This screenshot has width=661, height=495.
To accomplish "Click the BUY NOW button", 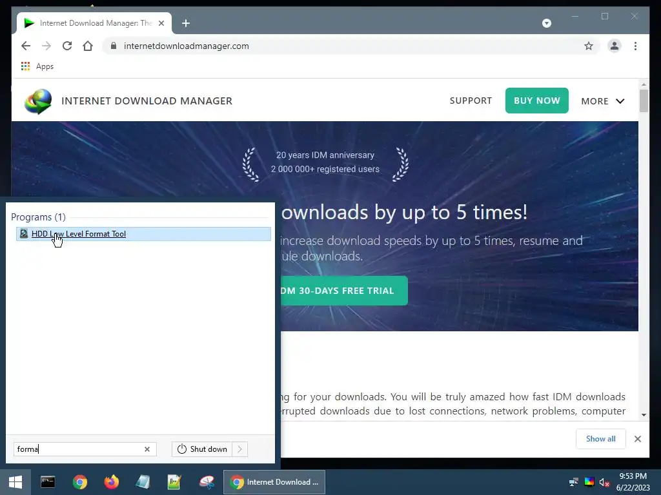I will coord(536,101).
